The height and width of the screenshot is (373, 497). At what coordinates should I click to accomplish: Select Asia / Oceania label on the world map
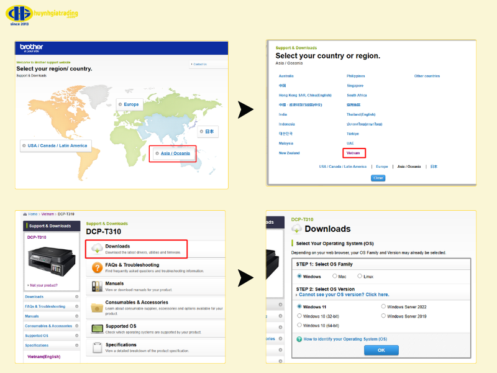point(175,154)
